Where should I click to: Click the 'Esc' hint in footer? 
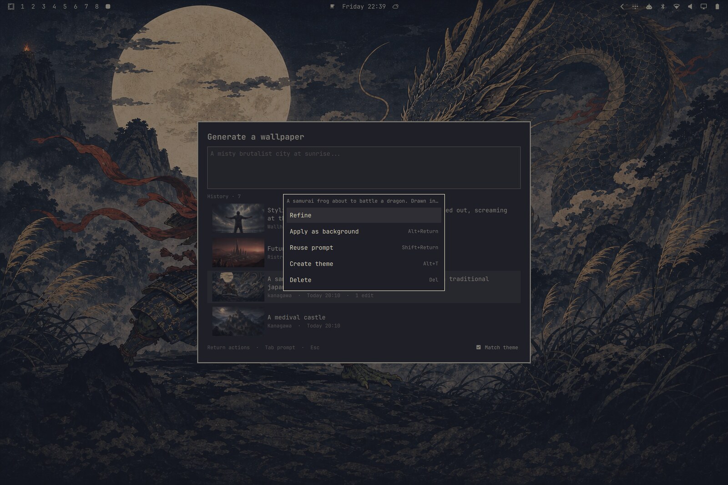315,348
